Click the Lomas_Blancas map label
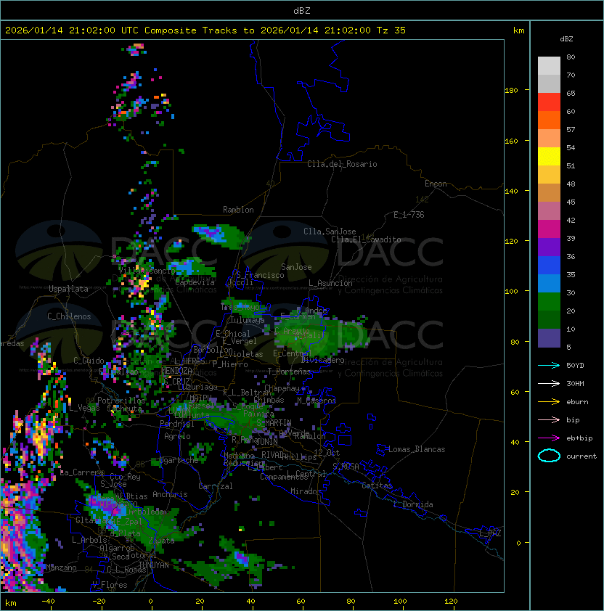Screen dimensions: 604x611 click(x=417, y=449)
